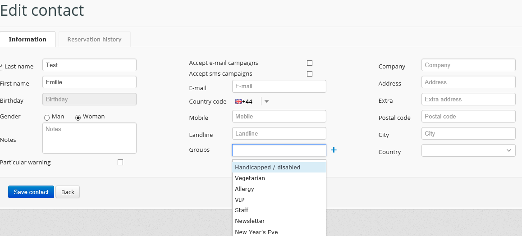Select the Man gender radio button
Image resolution: width=522 pixels, height=236 pixels.
(47, 118)
